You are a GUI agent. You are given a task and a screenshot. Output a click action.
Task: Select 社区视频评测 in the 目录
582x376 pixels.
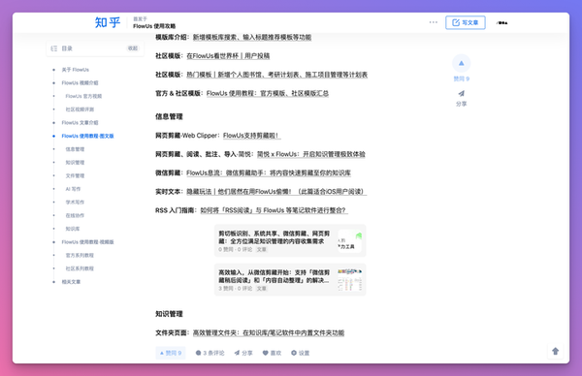(80, 110)
